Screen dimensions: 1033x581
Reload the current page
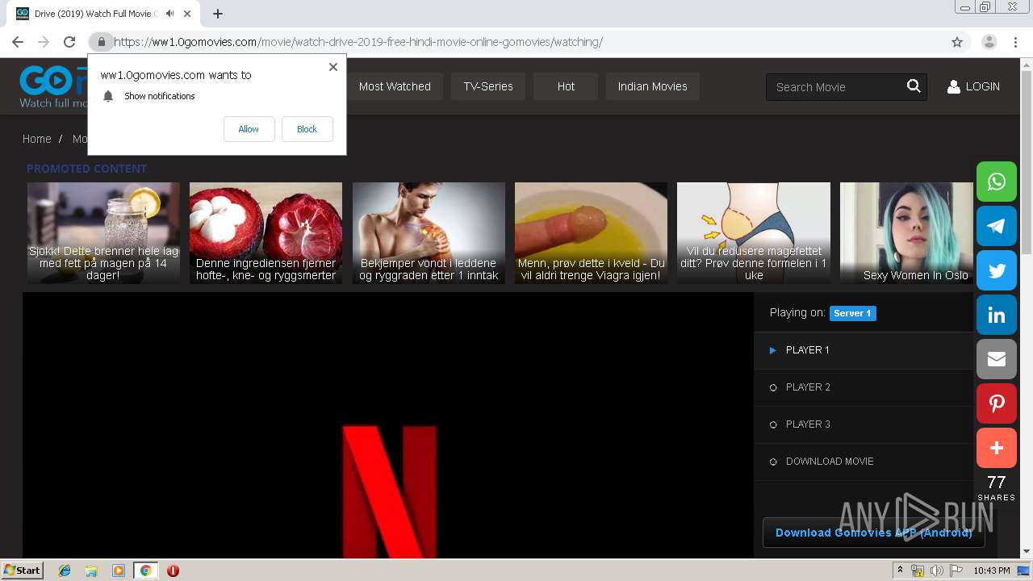pyautogui.click(x=69, y=42)
